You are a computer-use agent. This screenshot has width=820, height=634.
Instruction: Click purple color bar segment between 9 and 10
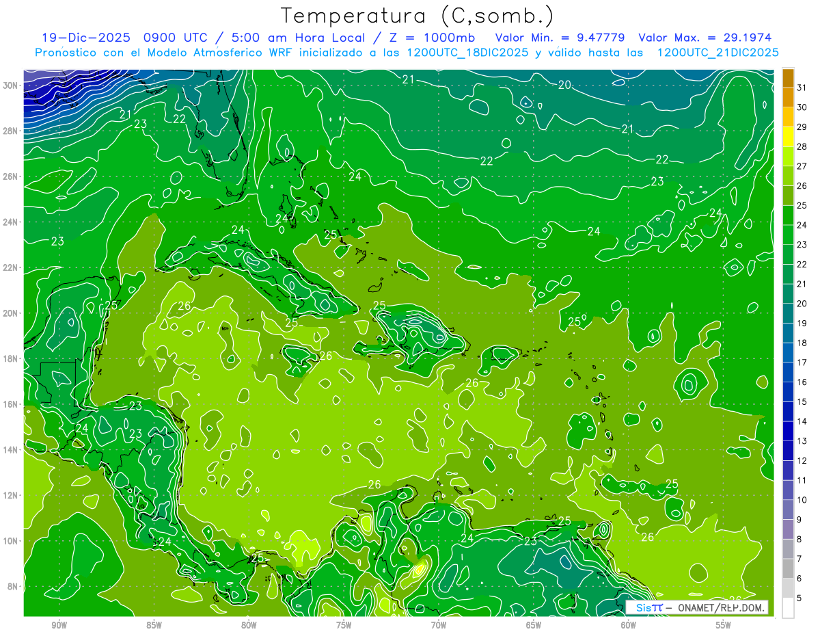788,510
